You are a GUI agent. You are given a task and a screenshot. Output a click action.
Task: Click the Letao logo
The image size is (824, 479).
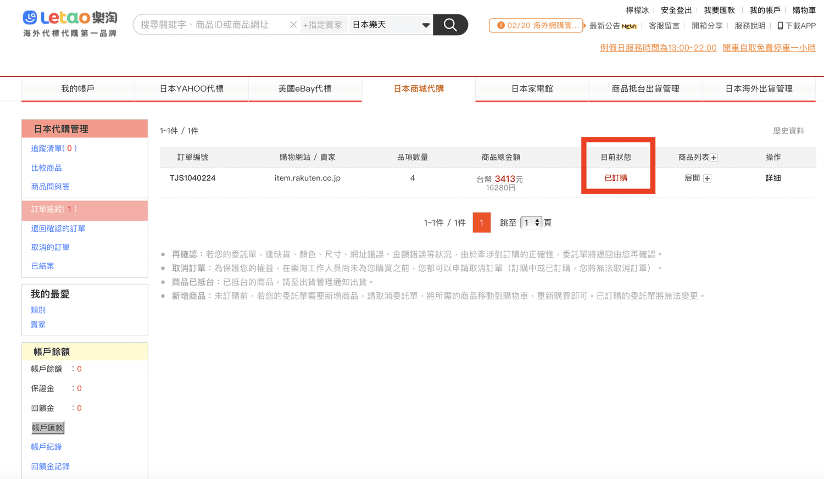70,24
